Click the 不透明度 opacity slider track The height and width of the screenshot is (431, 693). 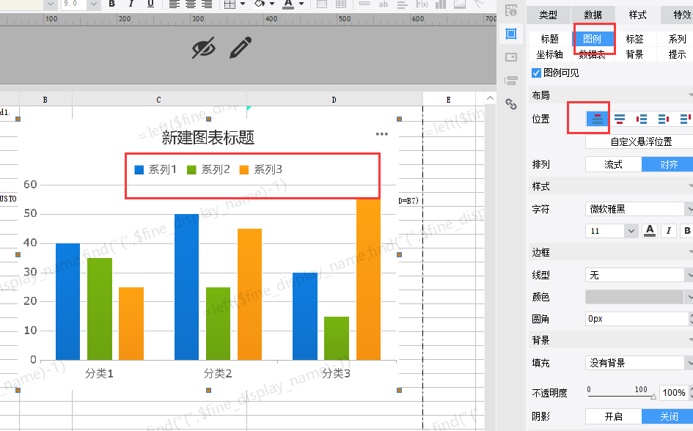[621, 396]
